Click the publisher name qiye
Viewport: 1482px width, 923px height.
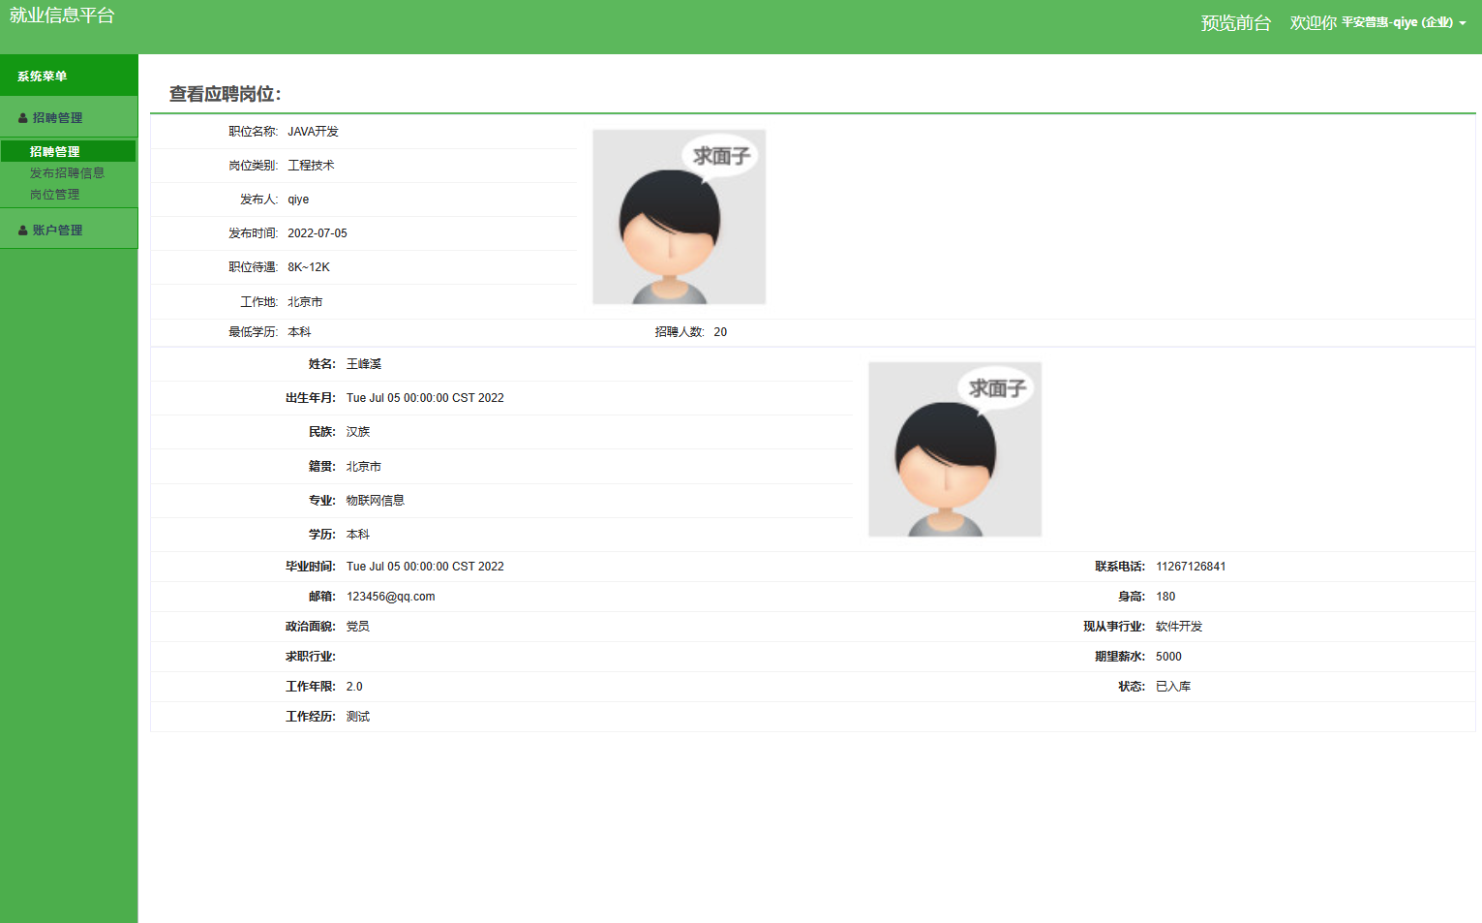(x=298, y=199)
